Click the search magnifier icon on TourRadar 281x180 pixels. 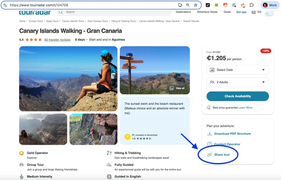(x=60, y=12)
